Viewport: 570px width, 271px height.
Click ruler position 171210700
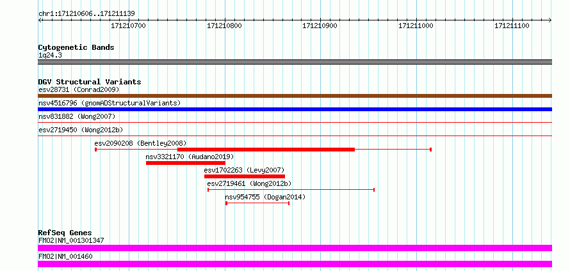(x=128, y=26)
